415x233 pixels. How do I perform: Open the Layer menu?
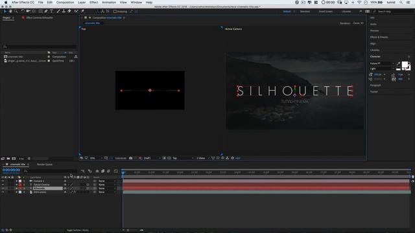[x=82, y=3]
